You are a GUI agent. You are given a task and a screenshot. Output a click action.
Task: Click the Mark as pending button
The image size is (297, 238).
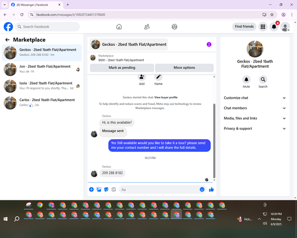click(122, 68)
